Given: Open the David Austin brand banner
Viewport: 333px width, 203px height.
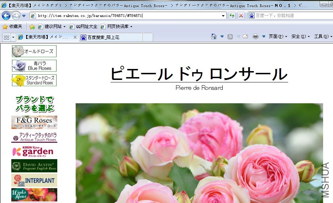Looking at the screenshot, I should [34, 166].
